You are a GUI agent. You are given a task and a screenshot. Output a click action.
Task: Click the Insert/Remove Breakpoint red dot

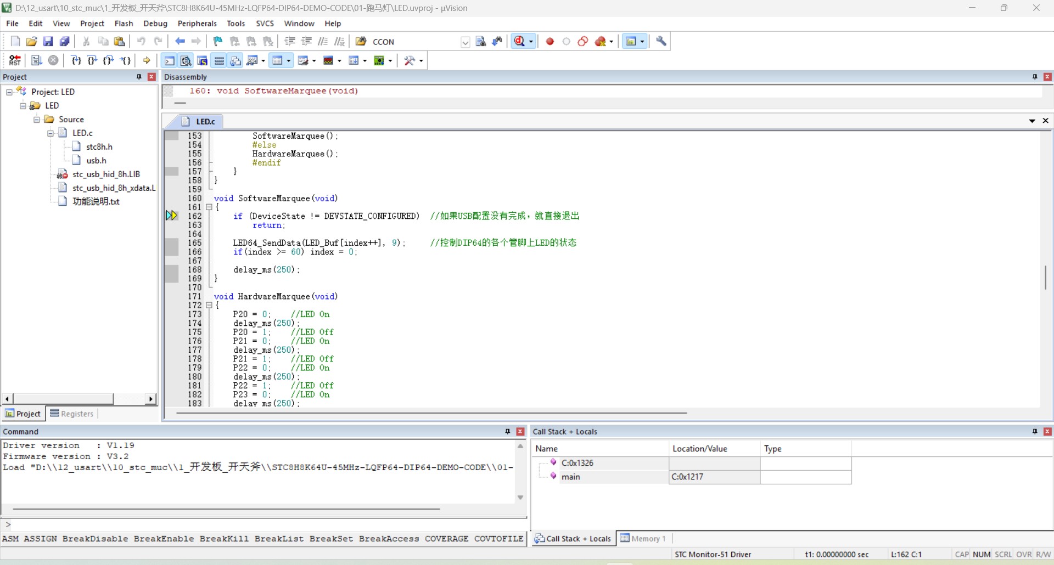coord(550,41)
